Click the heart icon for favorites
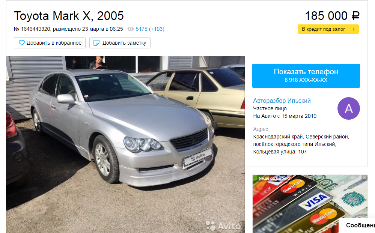The height and width of the screenshot is (233, 375). pyautogui.click(x=21, y=43)
